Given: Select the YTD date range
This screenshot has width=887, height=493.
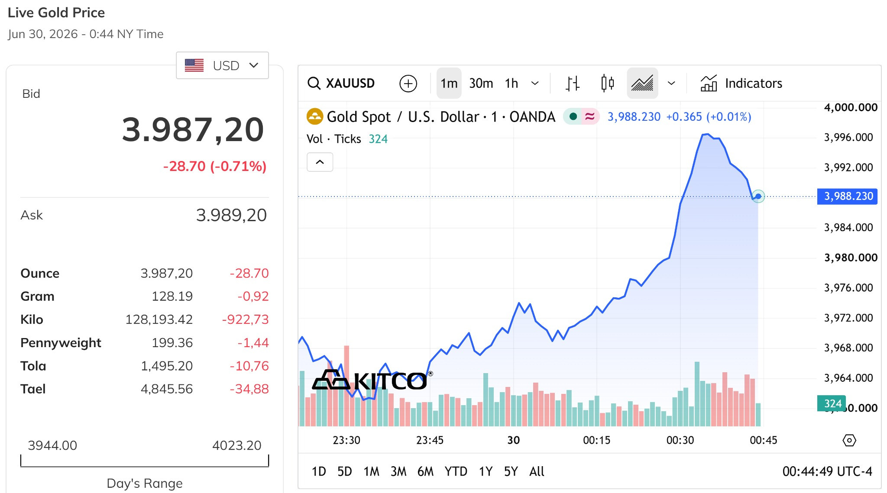Looking at the screenshot, I should [456, 471].
